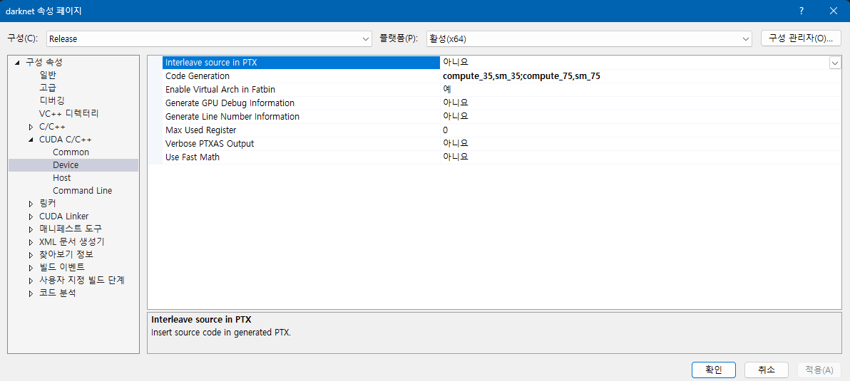Expand the 빌드 이벤트 node arrow
Screen dimensions: 850x381
[x=31, y=267]
